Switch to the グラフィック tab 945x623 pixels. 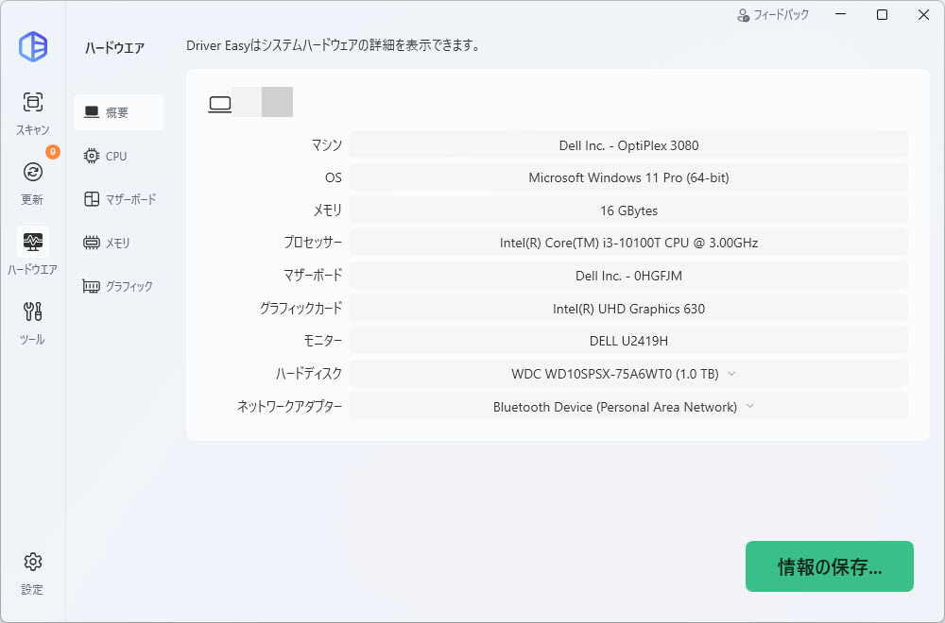click(x=119, y=286)
